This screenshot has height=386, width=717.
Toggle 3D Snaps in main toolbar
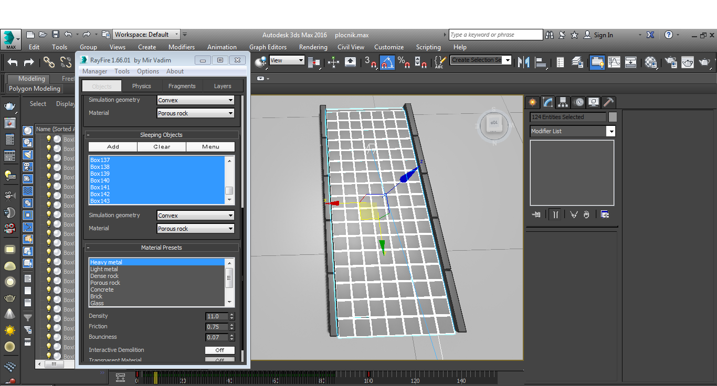tap(370, 62)
